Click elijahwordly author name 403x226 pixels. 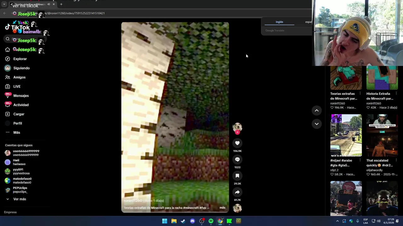point(374,170)
